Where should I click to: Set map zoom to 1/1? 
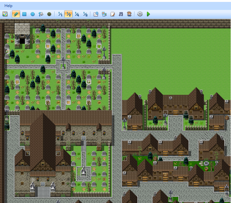pyautogui.click(x=60, y=14)
